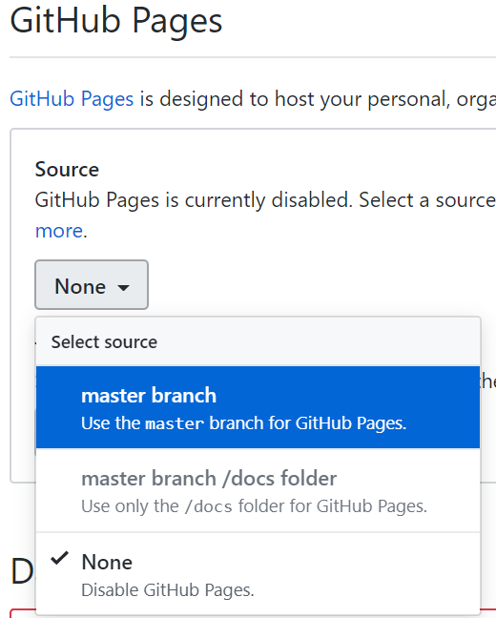Select the master branch source option
This screenshot has width=496, height=618.
point(258,407)
